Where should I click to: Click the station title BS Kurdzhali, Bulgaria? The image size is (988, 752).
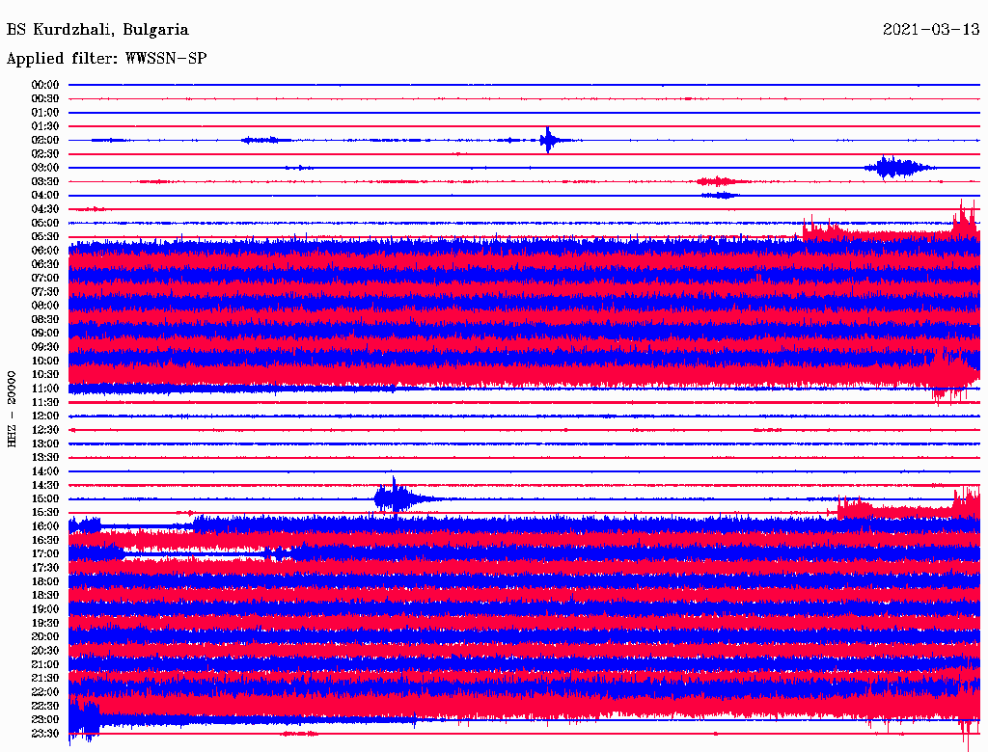(x=97, y=30)
